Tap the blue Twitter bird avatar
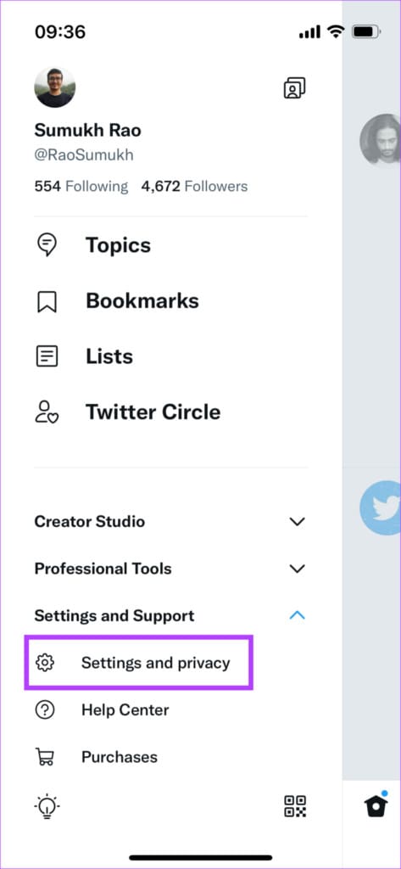 (x=381, y=507)
